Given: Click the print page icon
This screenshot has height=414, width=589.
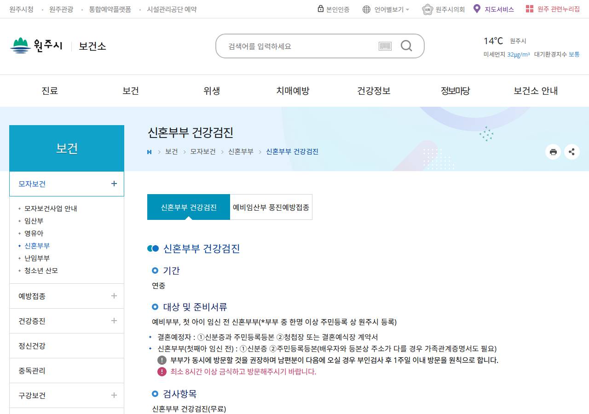Looking at the screenshot, I should pyautogui.click(x=553, y=152).
